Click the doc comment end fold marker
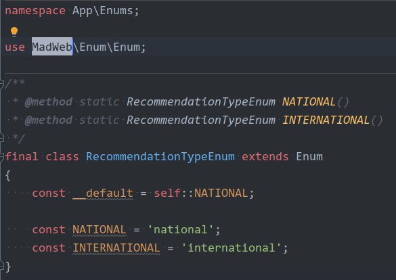The height and width of the screenshot is (280, 396). pyautogui.click(x=1, y=138)
